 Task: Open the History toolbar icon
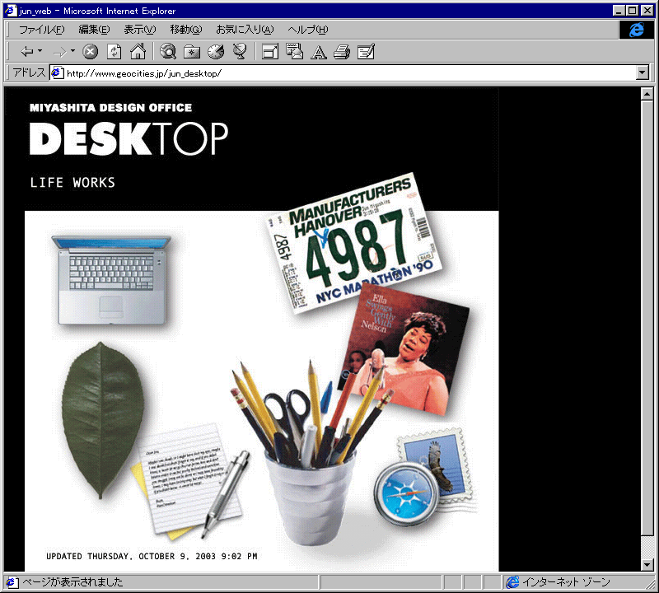pos(216,52)
